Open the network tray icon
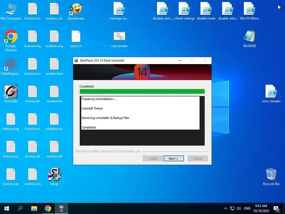Screen dimensions: 285x214 pyautogui.click(x=232, y=208)
